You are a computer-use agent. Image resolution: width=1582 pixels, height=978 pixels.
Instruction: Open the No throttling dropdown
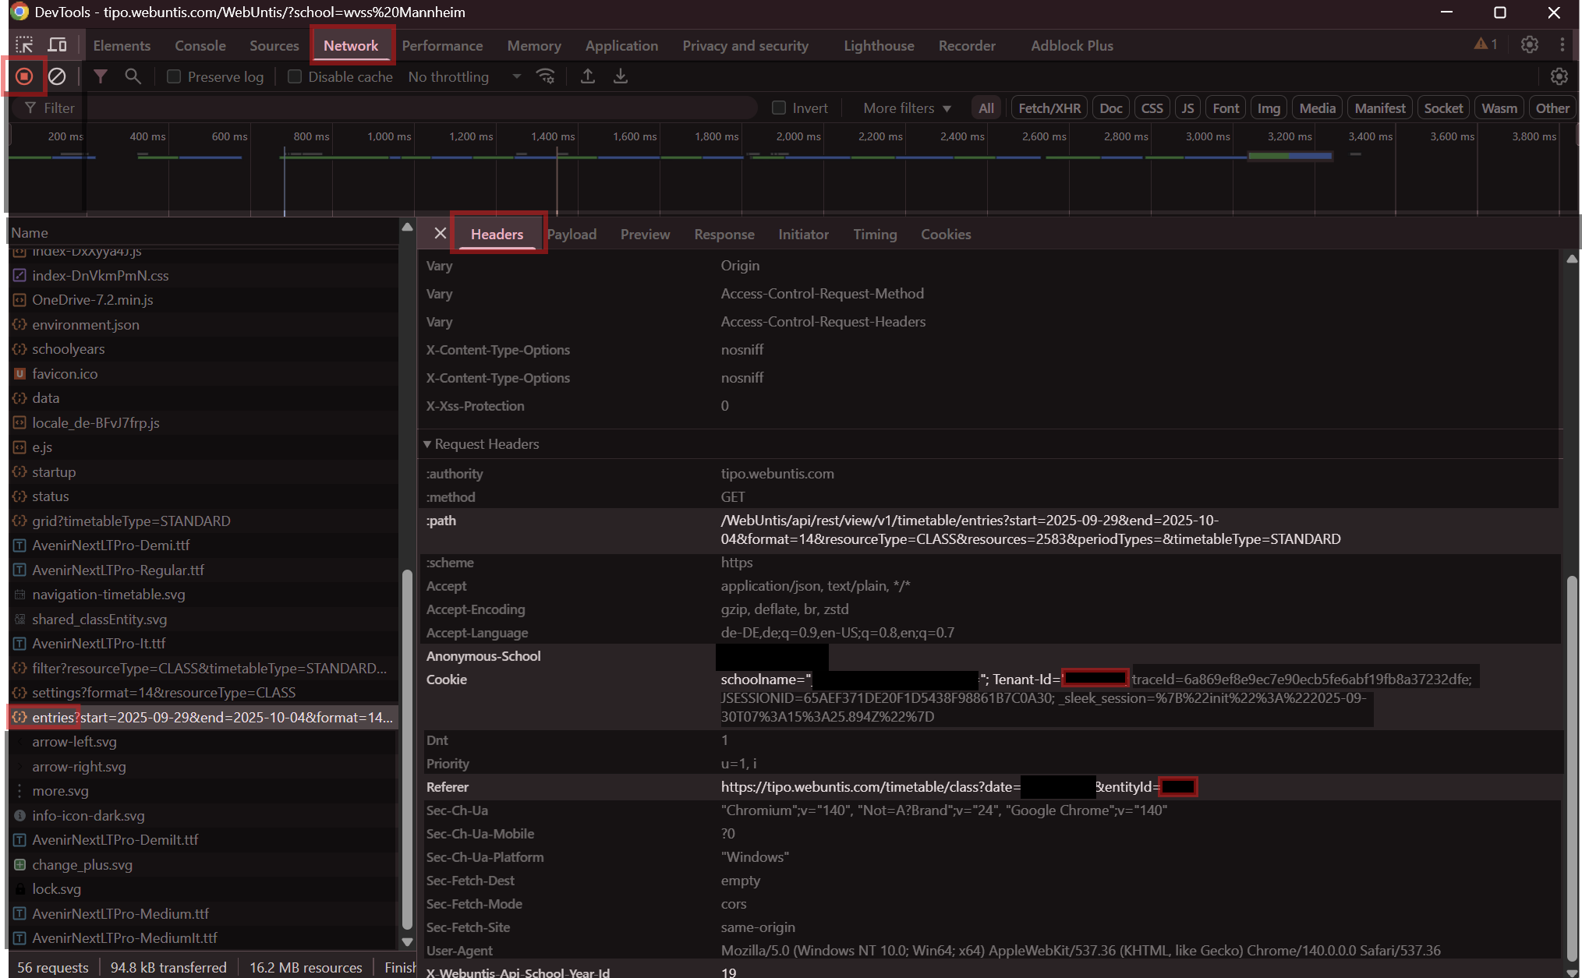pos(464,76)
